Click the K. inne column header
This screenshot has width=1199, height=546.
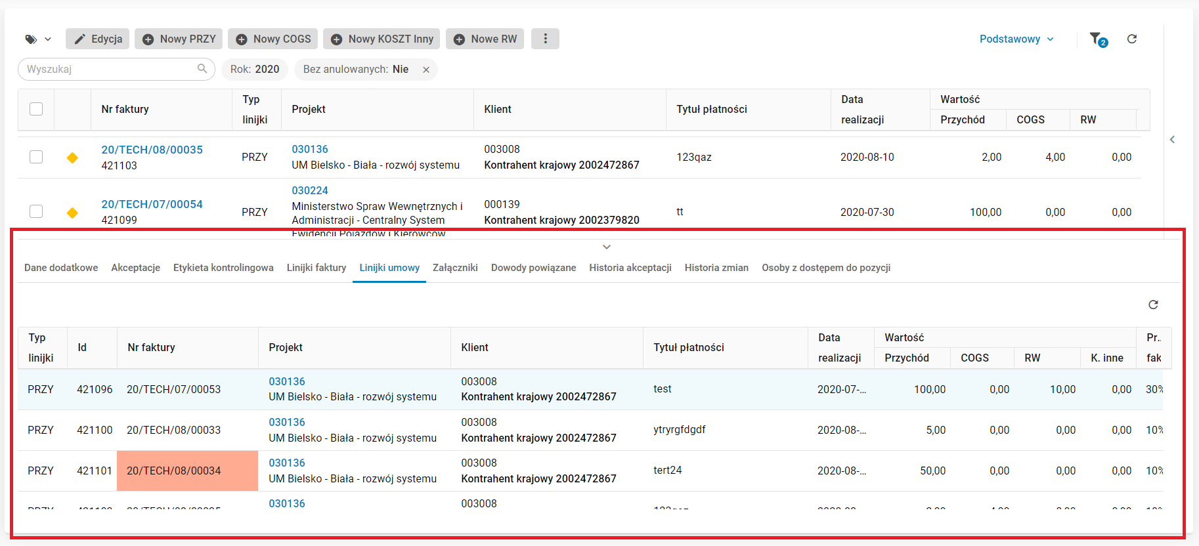click(1107, 358)
